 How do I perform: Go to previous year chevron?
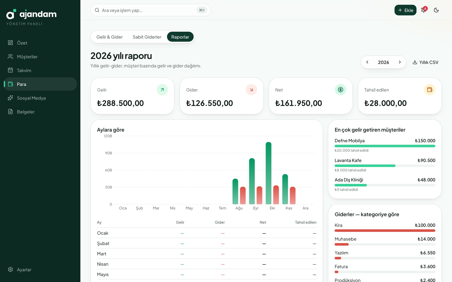[367, 62]
